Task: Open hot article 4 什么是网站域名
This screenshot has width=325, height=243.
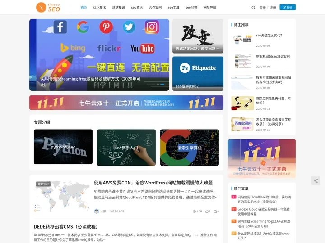Action: [x=264, y=236]
